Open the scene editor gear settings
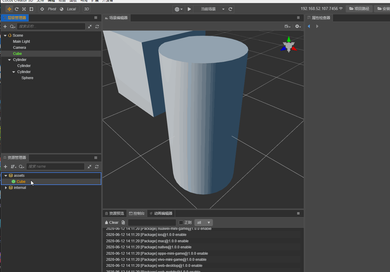 click(x=298, y=27)
